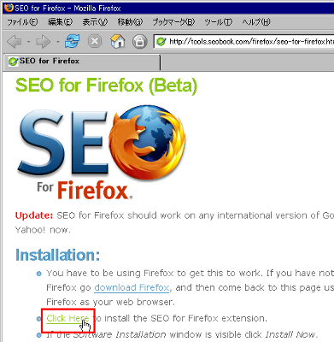This screenshot has height=342, width=334.
Task: Follow the download Firefox link
Action: (132, 287)
